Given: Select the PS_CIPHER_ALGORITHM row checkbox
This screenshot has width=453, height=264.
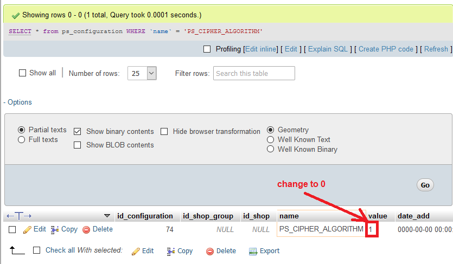Looking at the screenshot, I should [x=12, y=230].
